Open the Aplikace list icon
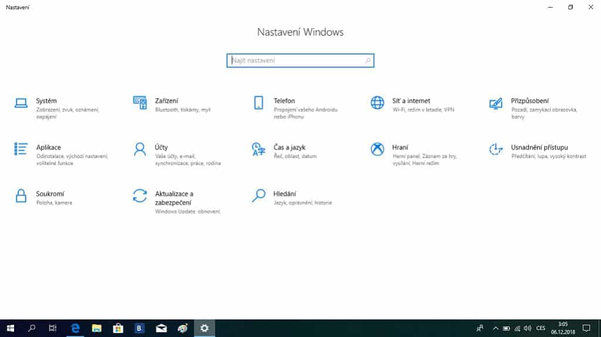 pyautogui.click(x=21, y=149)
